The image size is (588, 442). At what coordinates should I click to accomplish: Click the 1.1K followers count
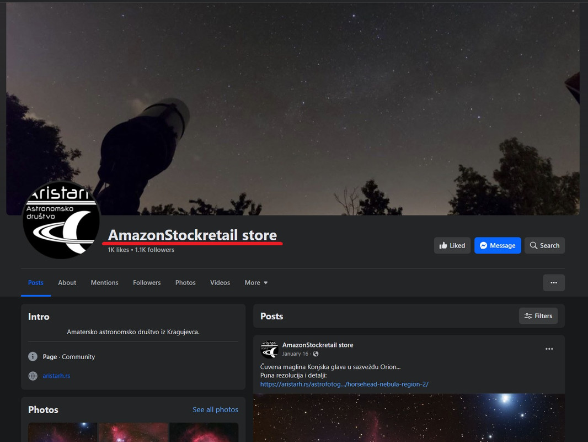(x=154, y=250)
